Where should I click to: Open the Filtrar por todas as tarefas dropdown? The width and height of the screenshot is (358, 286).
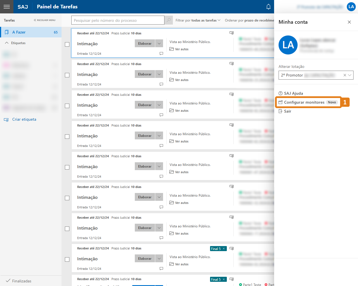click(x=197, y=20)
